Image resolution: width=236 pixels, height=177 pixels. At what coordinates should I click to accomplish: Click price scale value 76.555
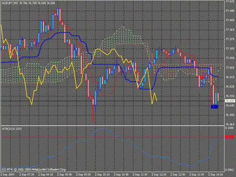point(230,115)
